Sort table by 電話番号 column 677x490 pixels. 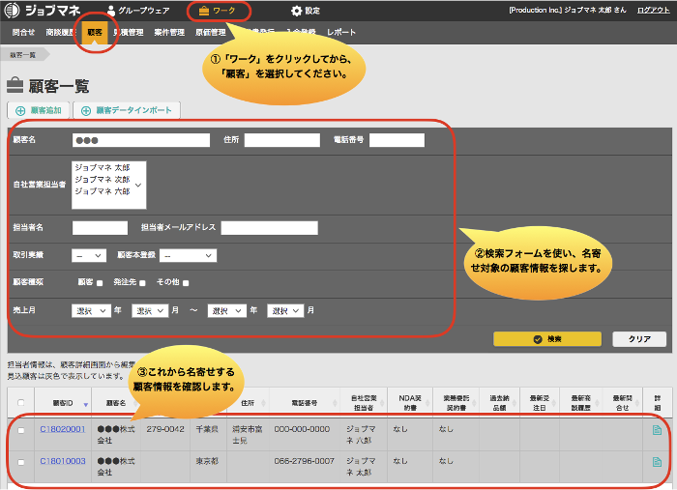[x=305, y=403]
